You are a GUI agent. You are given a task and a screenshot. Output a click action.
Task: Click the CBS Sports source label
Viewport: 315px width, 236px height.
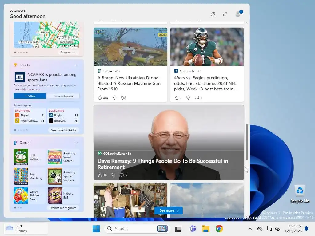point(187,71)
